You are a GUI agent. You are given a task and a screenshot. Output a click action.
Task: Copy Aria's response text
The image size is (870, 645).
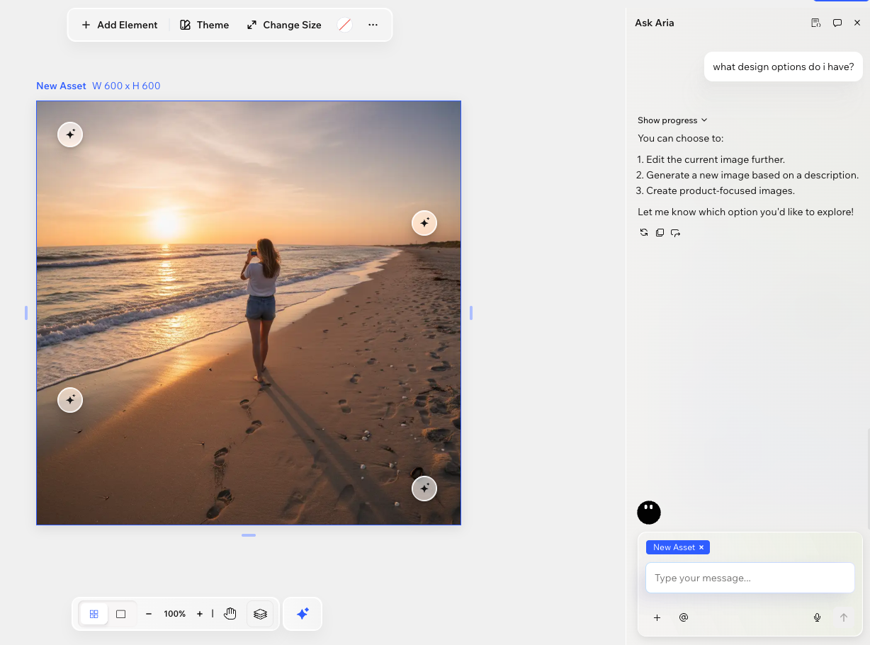[660, 232]
